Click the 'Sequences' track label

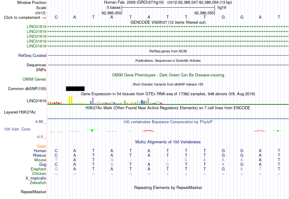click(36, 65)
